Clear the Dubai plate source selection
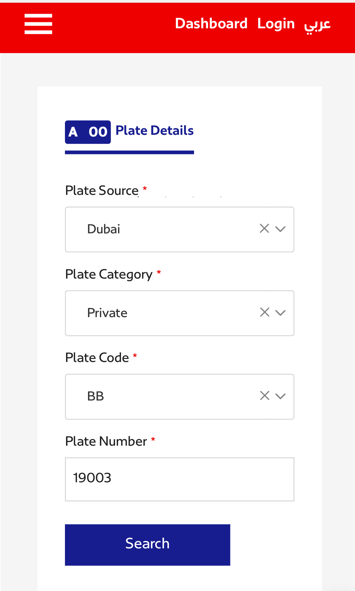Viewport: 355px width, 591px height. [x=264, y=228]
